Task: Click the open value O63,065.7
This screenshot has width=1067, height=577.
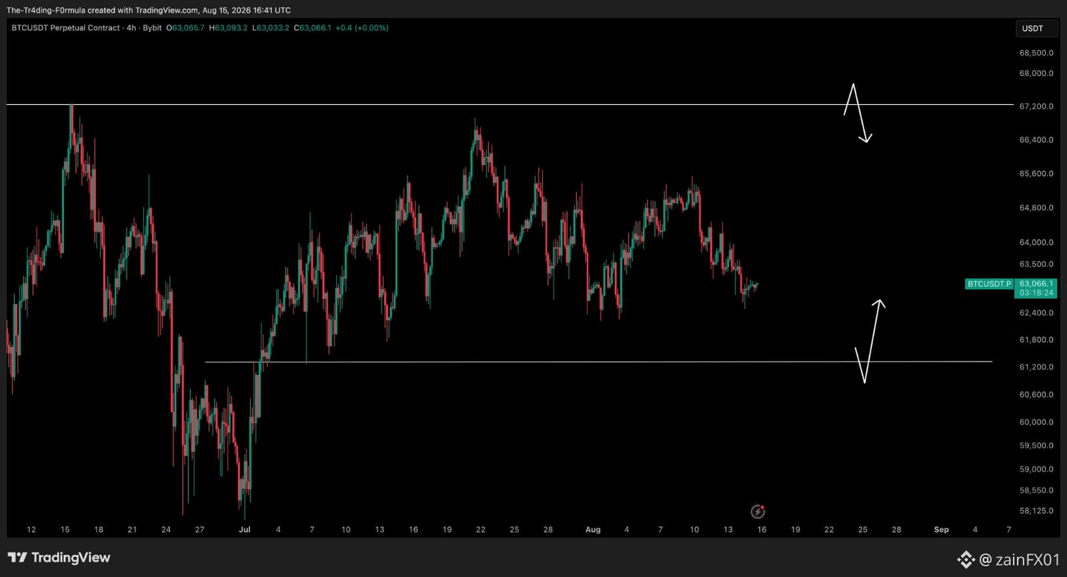Action: [x=185, y=28]
